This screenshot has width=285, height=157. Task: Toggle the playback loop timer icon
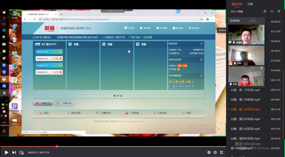point(21,152)
